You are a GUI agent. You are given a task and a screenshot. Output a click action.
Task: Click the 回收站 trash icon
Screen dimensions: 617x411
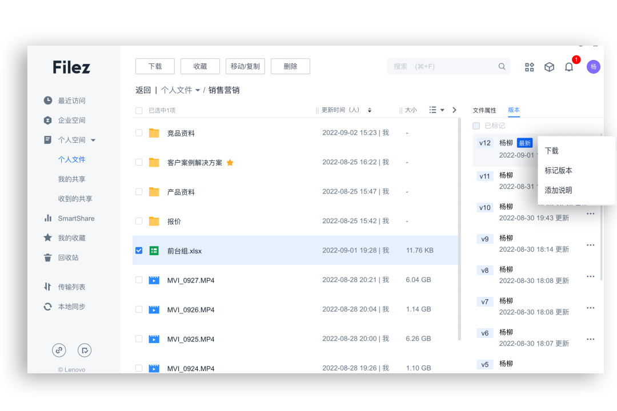[x=47, y=257]
